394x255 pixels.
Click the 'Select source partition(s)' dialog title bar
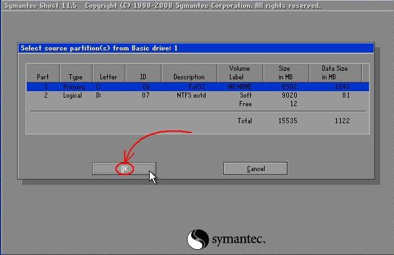point(196,48)
